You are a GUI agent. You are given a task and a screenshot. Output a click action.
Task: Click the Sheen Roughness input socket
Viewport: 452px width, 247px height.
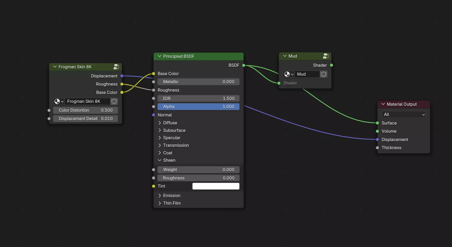pyautogui.click(x=154, y=178)
